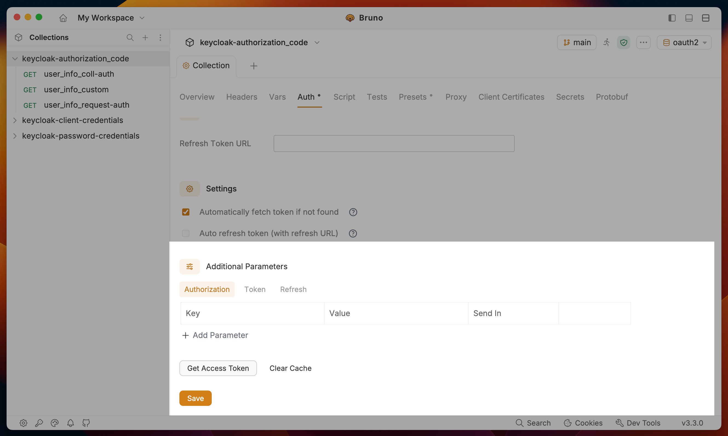Uncheck Automatically fetch token if not found

point(186,212)
